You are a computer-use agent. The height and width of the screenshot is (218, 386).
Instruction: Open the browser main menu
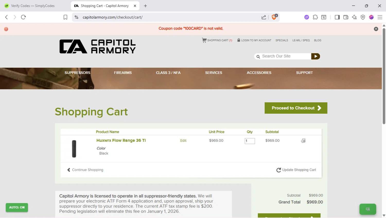coord(380,17)
